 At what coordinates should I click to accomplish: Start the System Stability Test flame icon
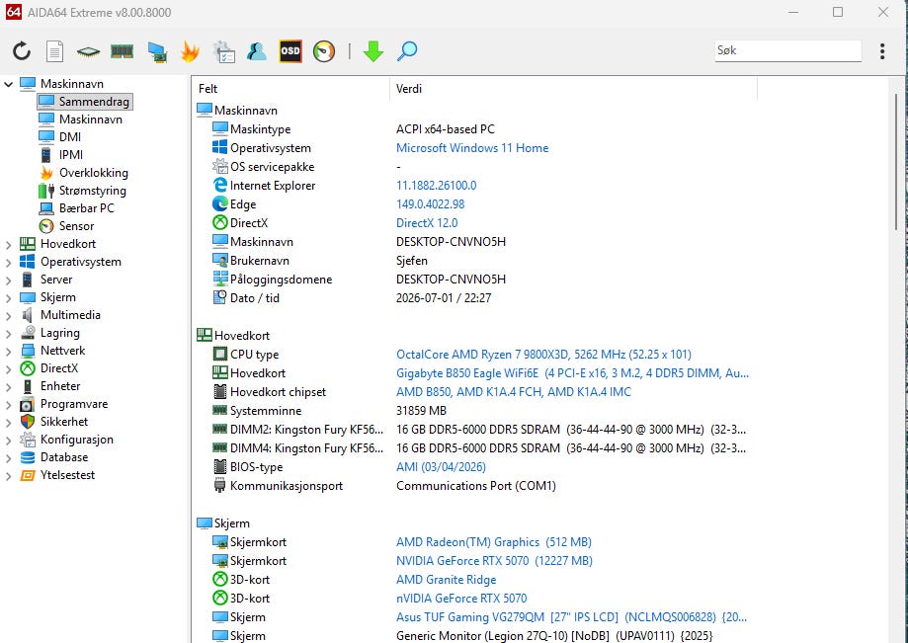click(190, 51)
